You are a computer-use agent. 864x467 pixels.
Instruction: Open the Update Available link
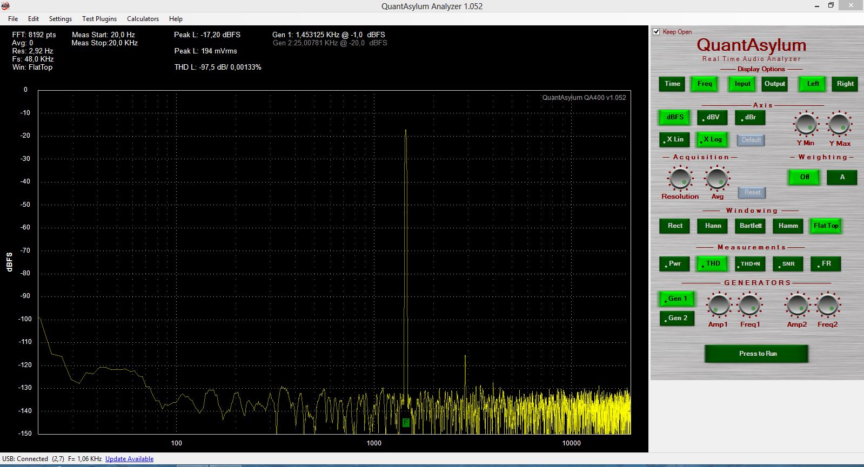(129, 459)
